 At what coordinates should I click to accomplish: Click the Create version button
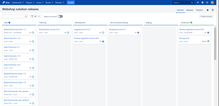pos(206,16)
